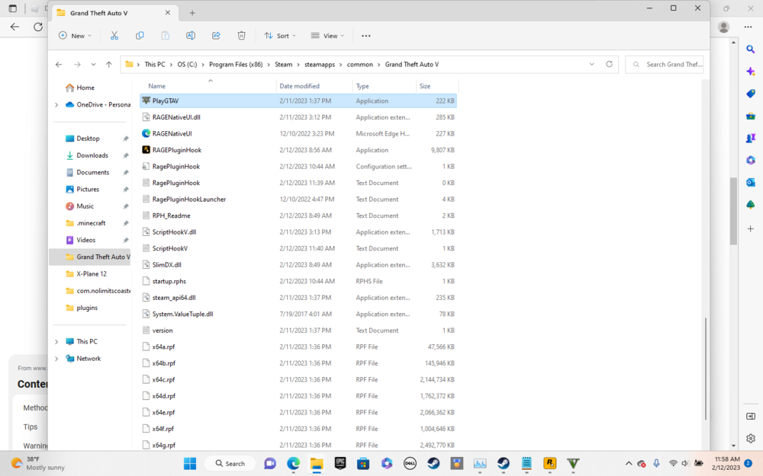
Task: Open Epic Games Launcher from taskbar
Action: [340, 463]
